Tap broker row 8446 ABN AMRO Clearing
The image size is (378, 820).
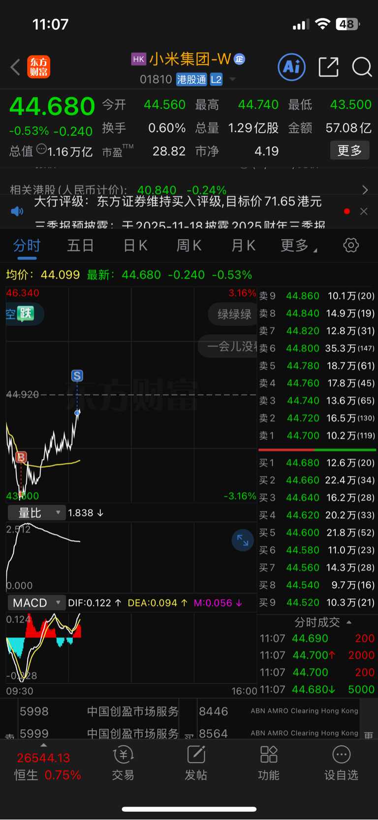[x=279, y=712]
